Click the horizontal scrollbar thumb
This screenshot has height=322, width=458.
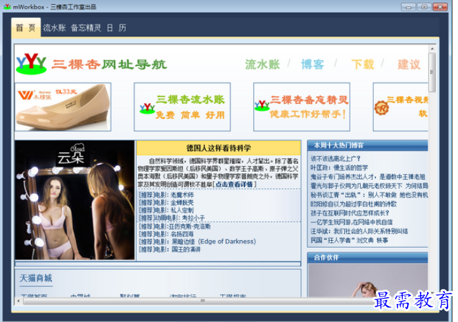tap(202, 301)
